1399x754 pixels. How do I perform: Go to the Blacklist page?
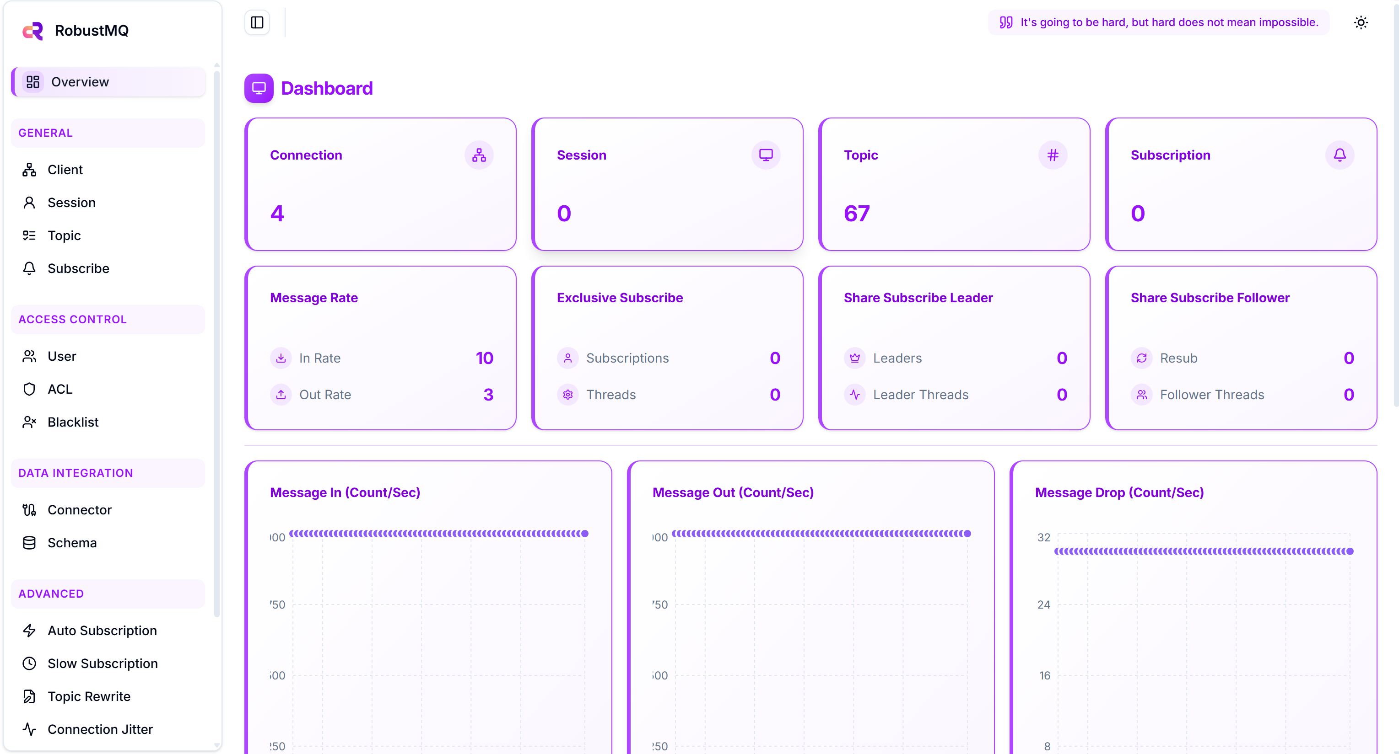(x=73, y=422)
